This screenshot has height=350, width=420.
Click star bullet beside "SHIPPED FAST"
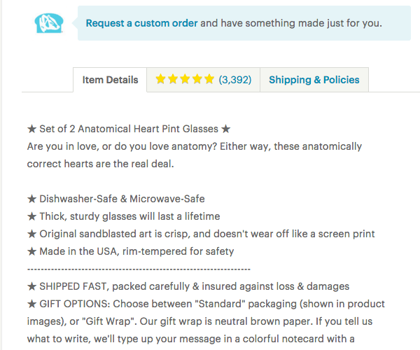click(x=32, y=286)
